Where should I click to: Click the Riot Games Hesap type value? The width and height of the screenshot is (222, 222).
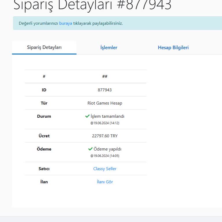pyautogui.click(x=105, y=103)
